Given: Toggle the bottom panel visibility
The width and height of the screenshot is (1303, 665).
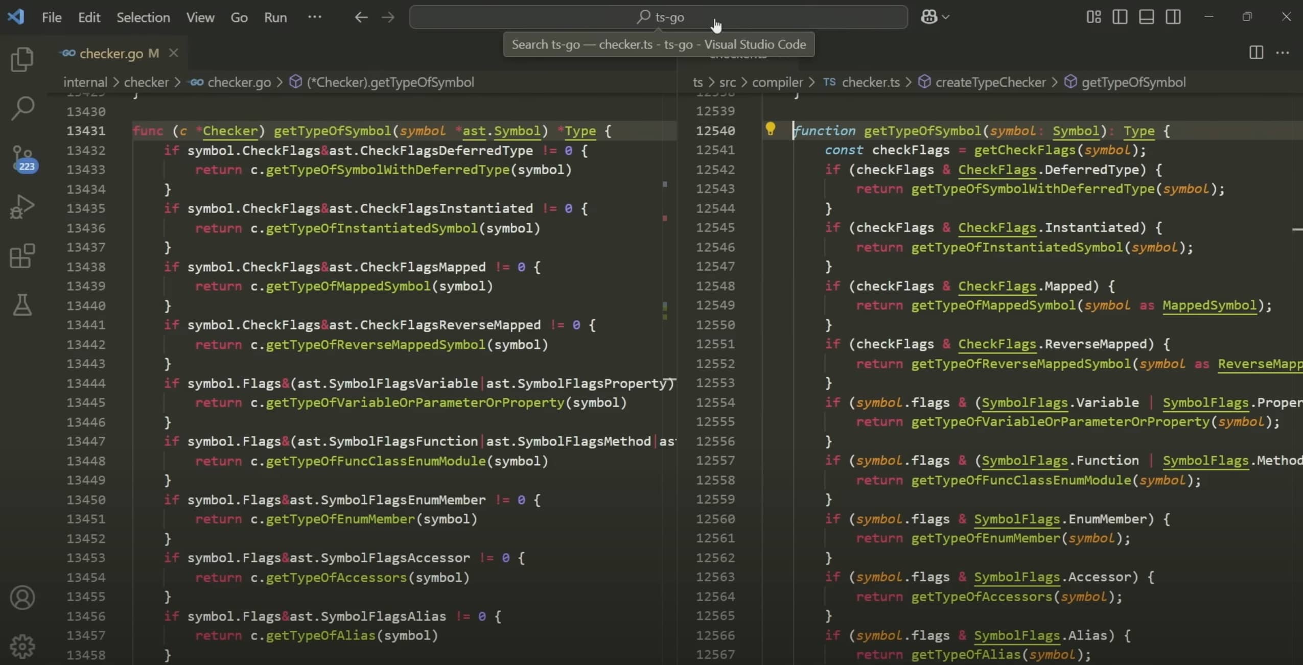Looking at the screenshot, I should (1147, 17).
